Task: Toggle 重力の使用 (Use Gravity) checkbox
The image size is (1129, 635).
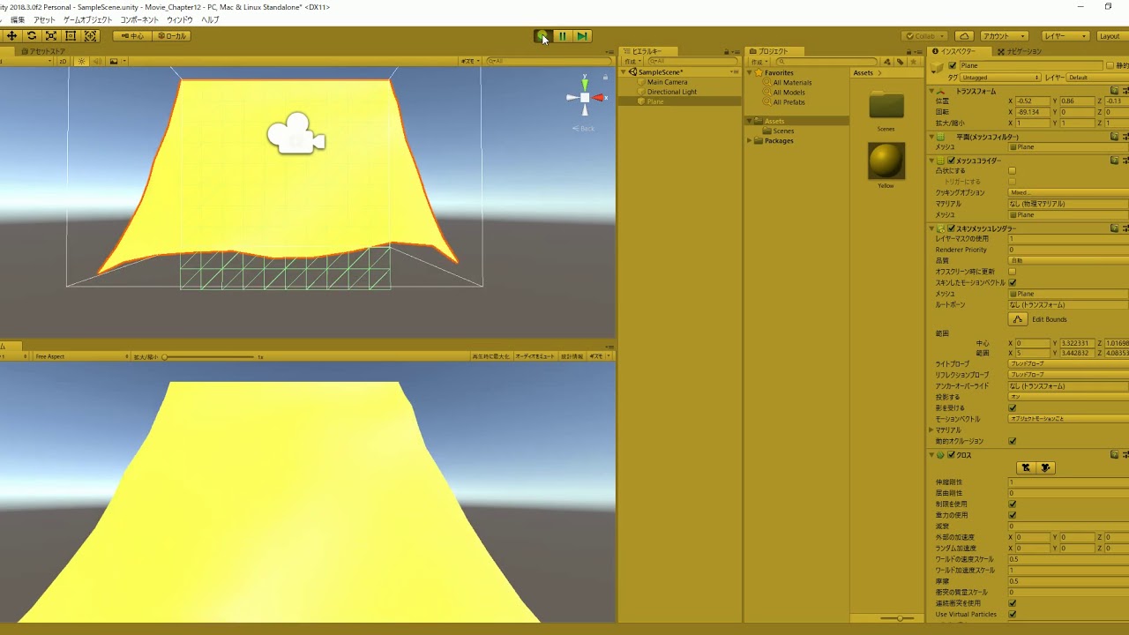Action: click(x=1012, y=515)
